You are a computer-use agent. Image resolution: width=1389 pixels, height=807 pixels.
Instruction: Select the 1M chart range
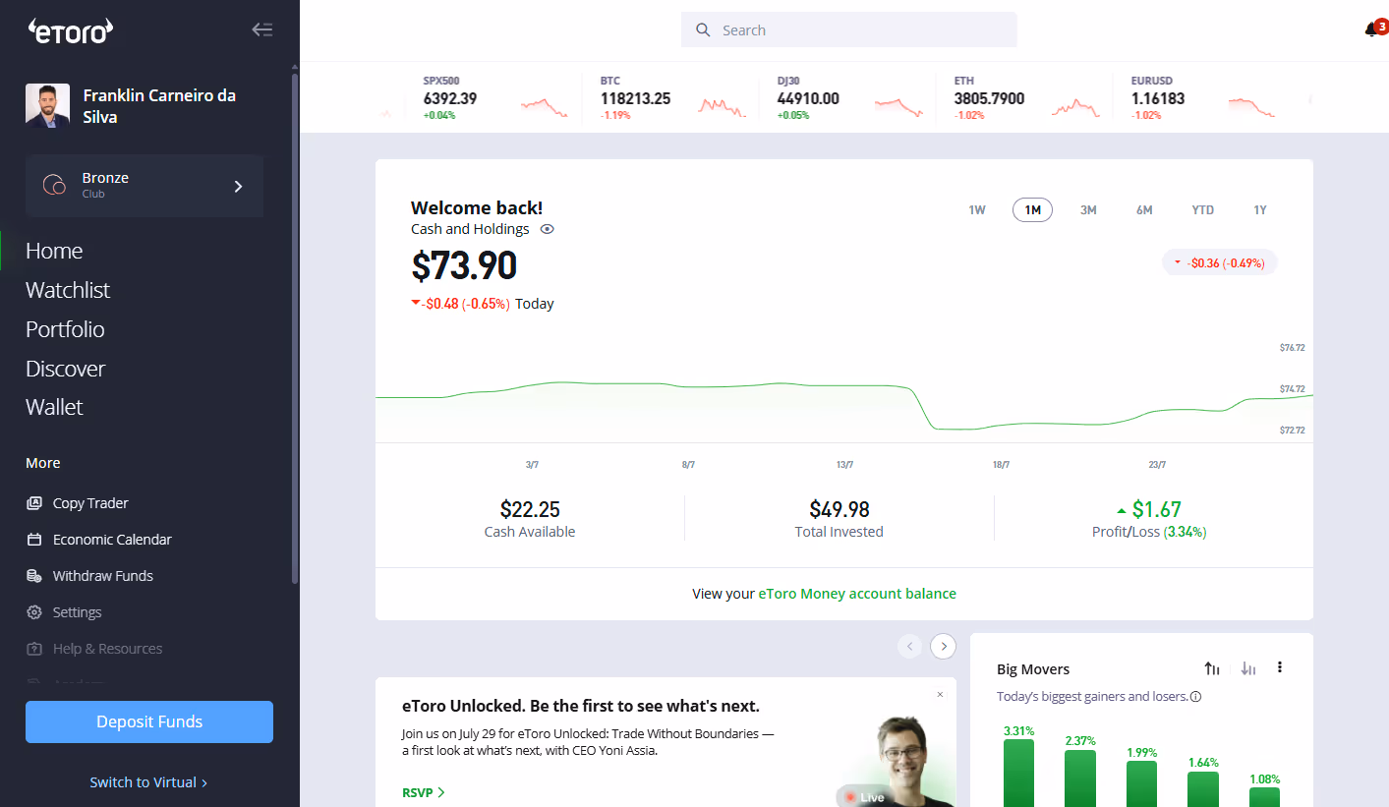point(1032,210)
